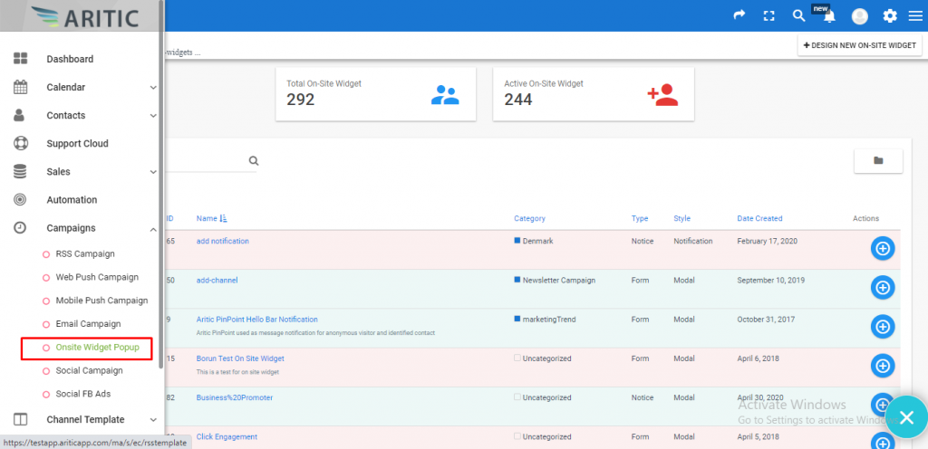The width and height of the screenshot is (928, 449).
Task: Open Automation from sidebar
Action: 72,200
